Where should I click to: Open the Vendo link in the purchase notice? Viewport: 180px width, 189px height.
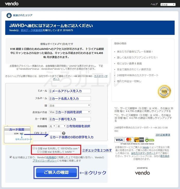click(x=146, y=147)
